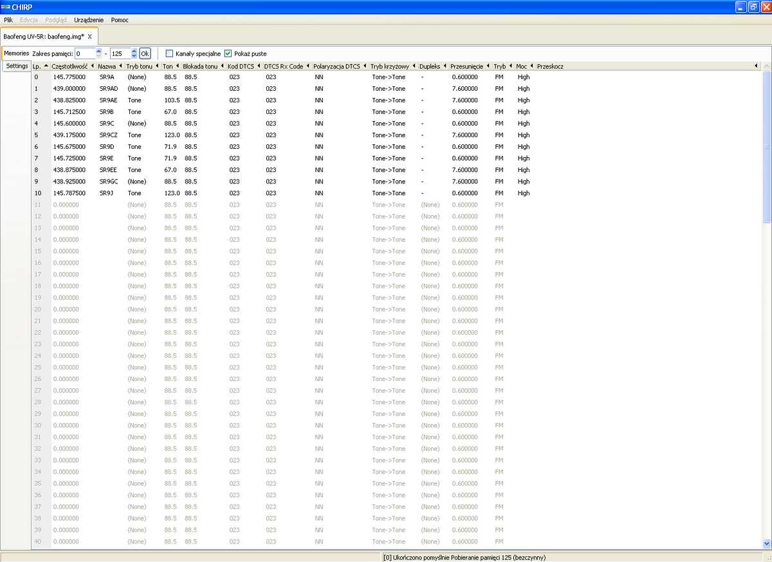Uncheck the Pokaż puste checkbox
Image resolution: width=772 pixels, height=562 pixels.
coord(228,53)
